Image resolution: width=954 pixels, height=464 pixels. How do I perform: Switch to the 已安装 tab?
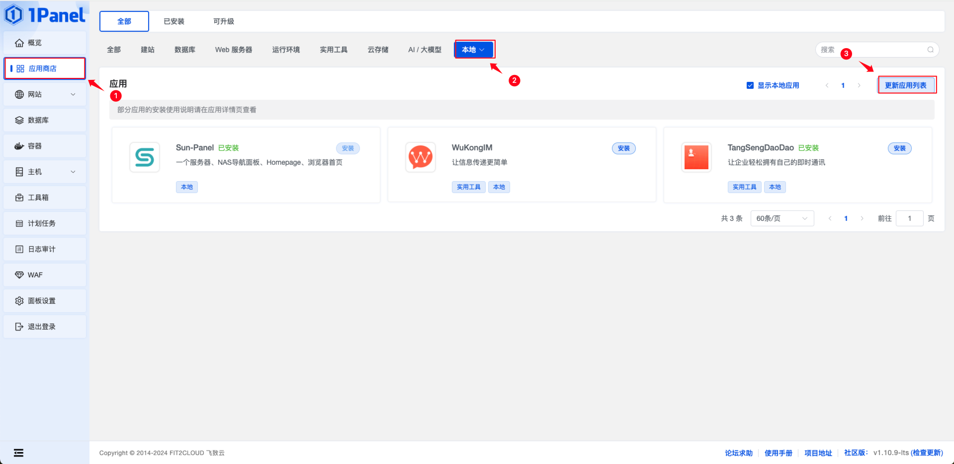174,21
